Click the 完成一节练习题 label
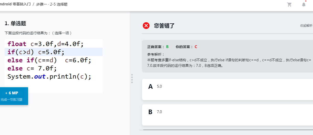This screenshot has width=313, height=135. [11, 100]
